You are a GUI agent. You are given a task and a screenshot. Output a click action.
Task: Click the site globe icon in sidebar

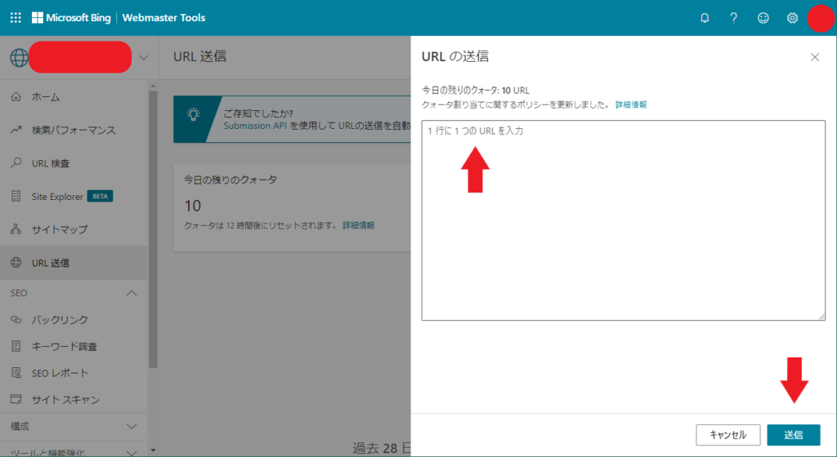pyautogui.click(x=20, y=57)
